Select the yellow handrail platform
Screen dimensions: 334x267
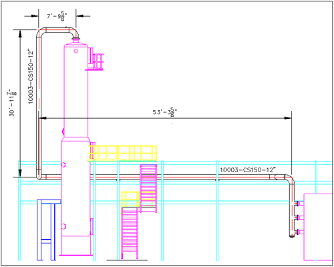[x=122, y=153]
